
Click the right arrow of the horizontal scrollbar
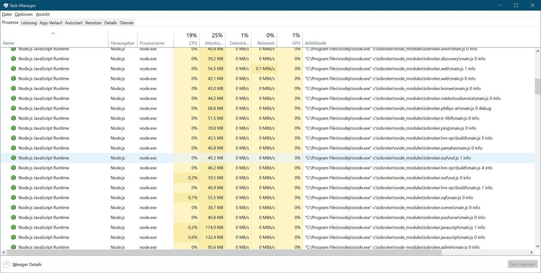532,253
